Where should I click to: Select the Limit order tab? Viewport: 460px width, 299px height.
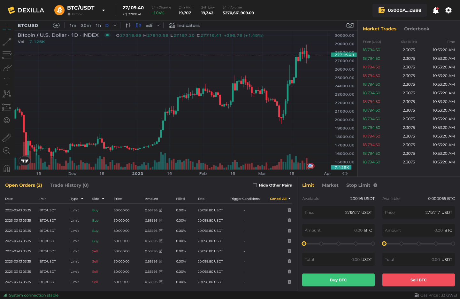coord(308,185)
